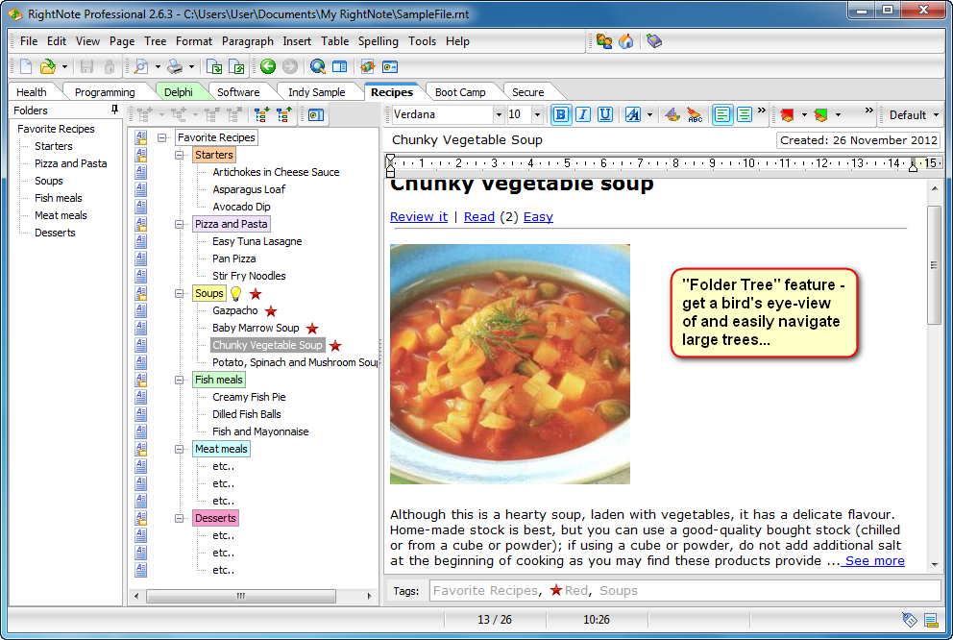Click the paint format icon beside font style

(672, 114)
